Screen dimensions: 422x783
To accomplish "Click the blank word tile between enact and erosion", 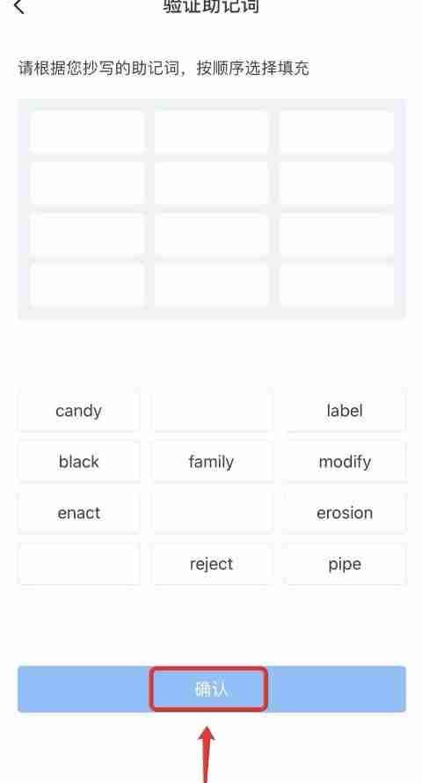I will tap(212, 513).
